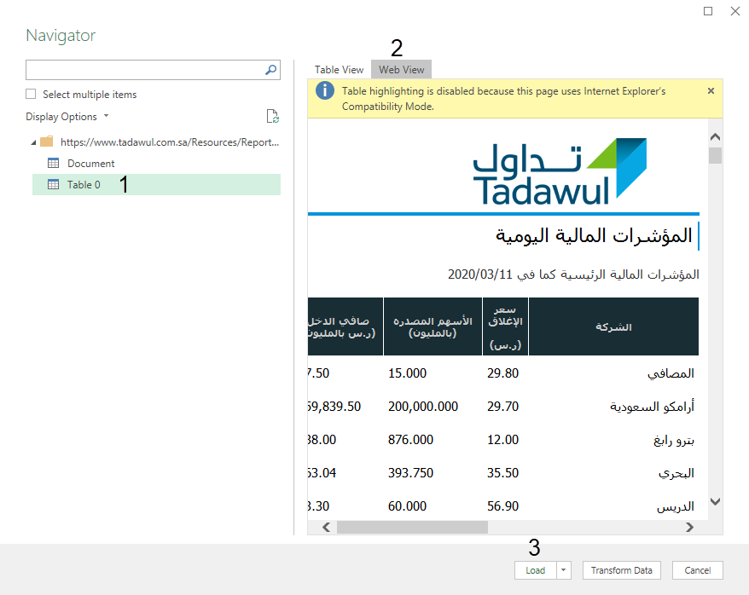The image size is (749, 595).
Task: Select the Table 0 tree item
Action: point(156,185)
